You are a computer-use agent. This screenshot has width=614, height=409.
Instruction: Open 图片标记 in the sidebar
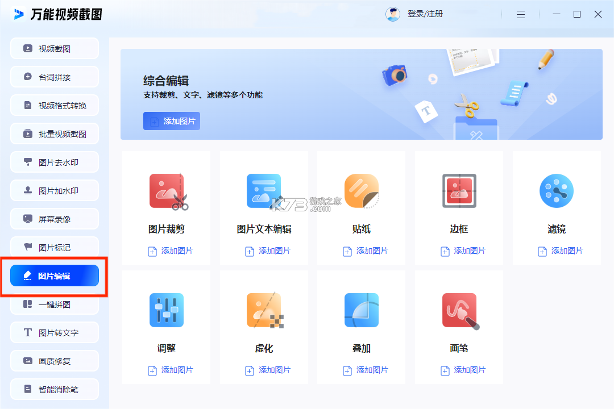55,247
